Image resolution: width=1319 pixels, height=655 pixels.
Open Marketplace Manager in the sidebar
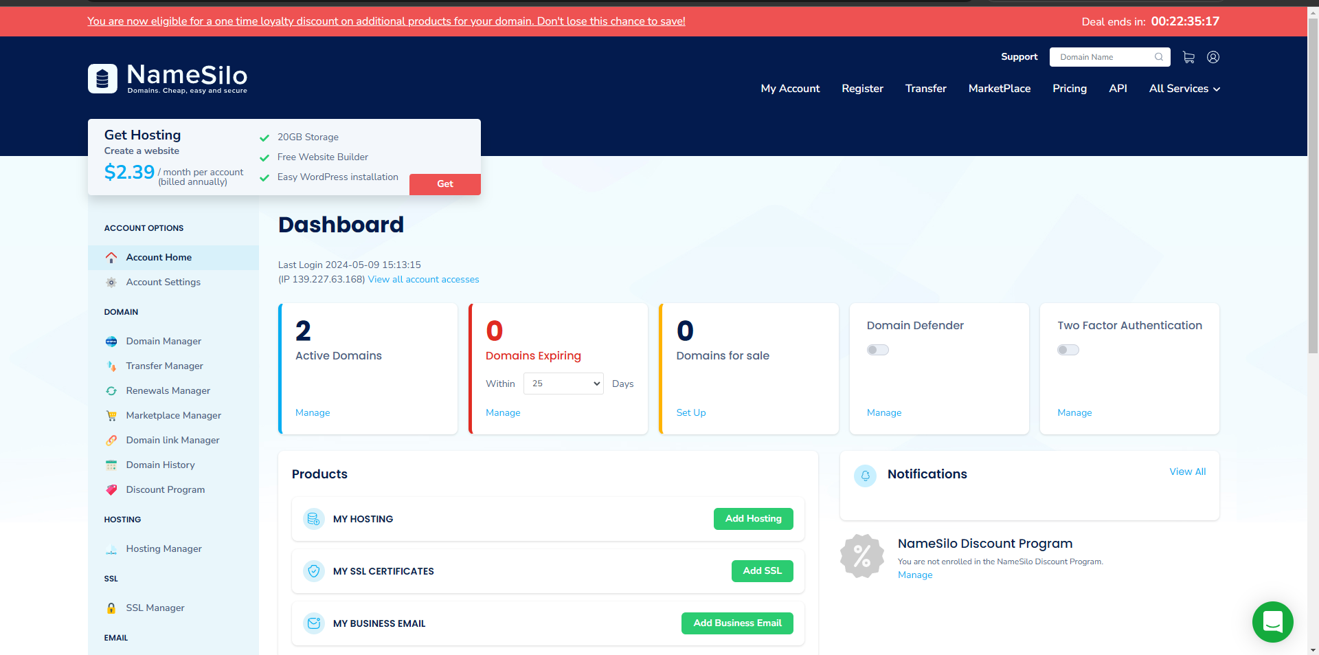(173, 416)
